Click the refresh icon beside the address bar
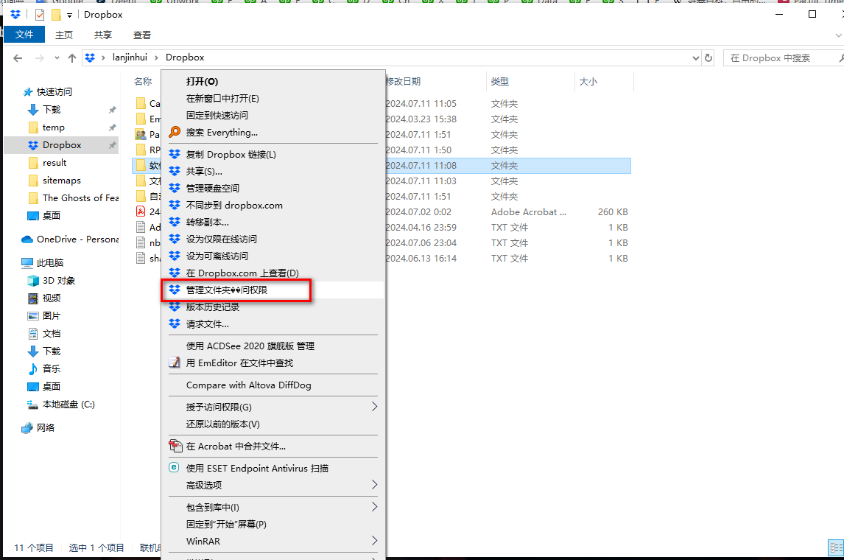 [x=708, y=57]
